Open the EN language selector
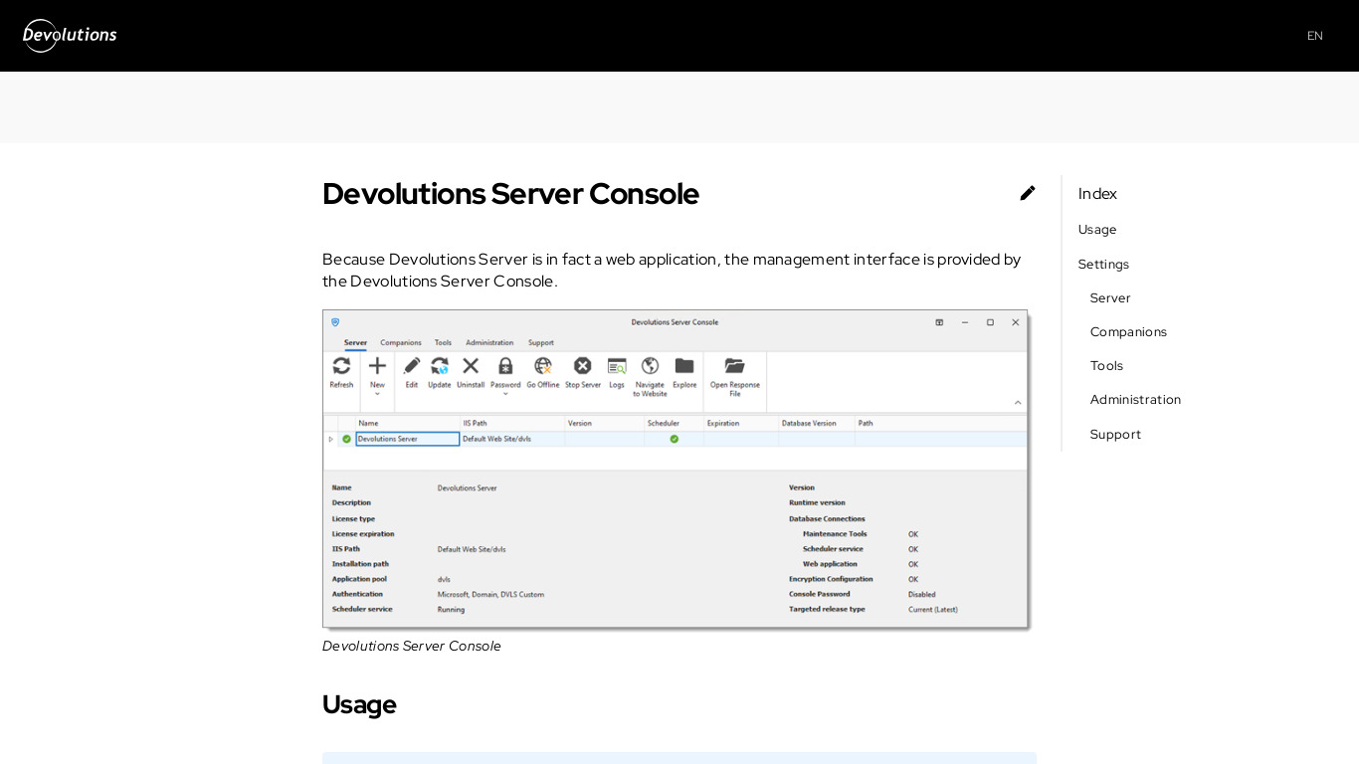 click(x=1314, y=36)
